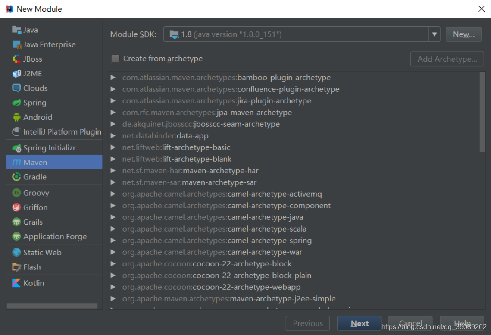This screenshot has height=335, width=491.
Task: Click the Griffon red icon
Action: click(16, 207)
